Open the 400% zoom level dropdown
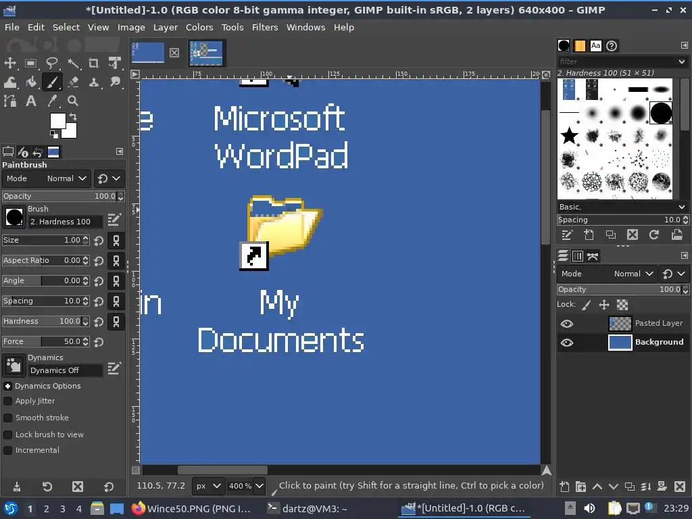692x519 pixels. click(259, 486)
